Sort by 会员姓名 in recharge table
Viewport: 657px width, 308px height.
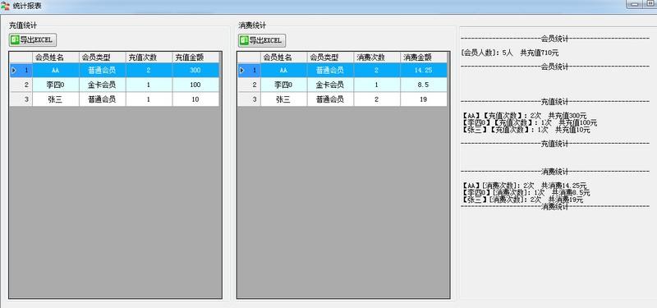tap(56, 57)
